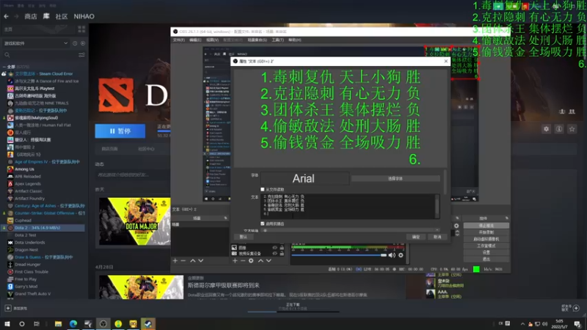Open audio mixer gear settings

coord(401,255)
